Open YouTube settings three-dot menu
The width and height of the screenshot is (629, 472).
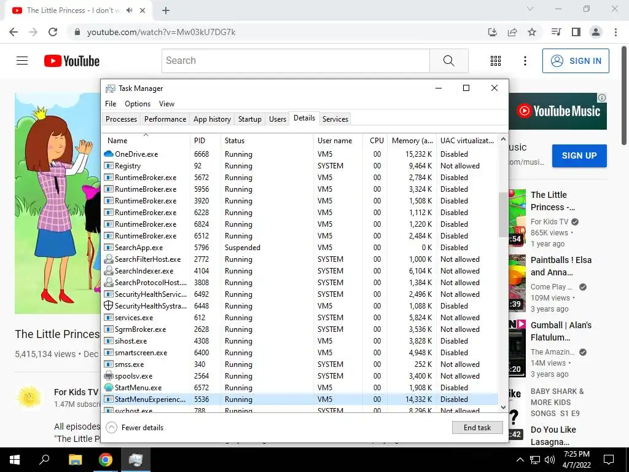tap(525, 61)
